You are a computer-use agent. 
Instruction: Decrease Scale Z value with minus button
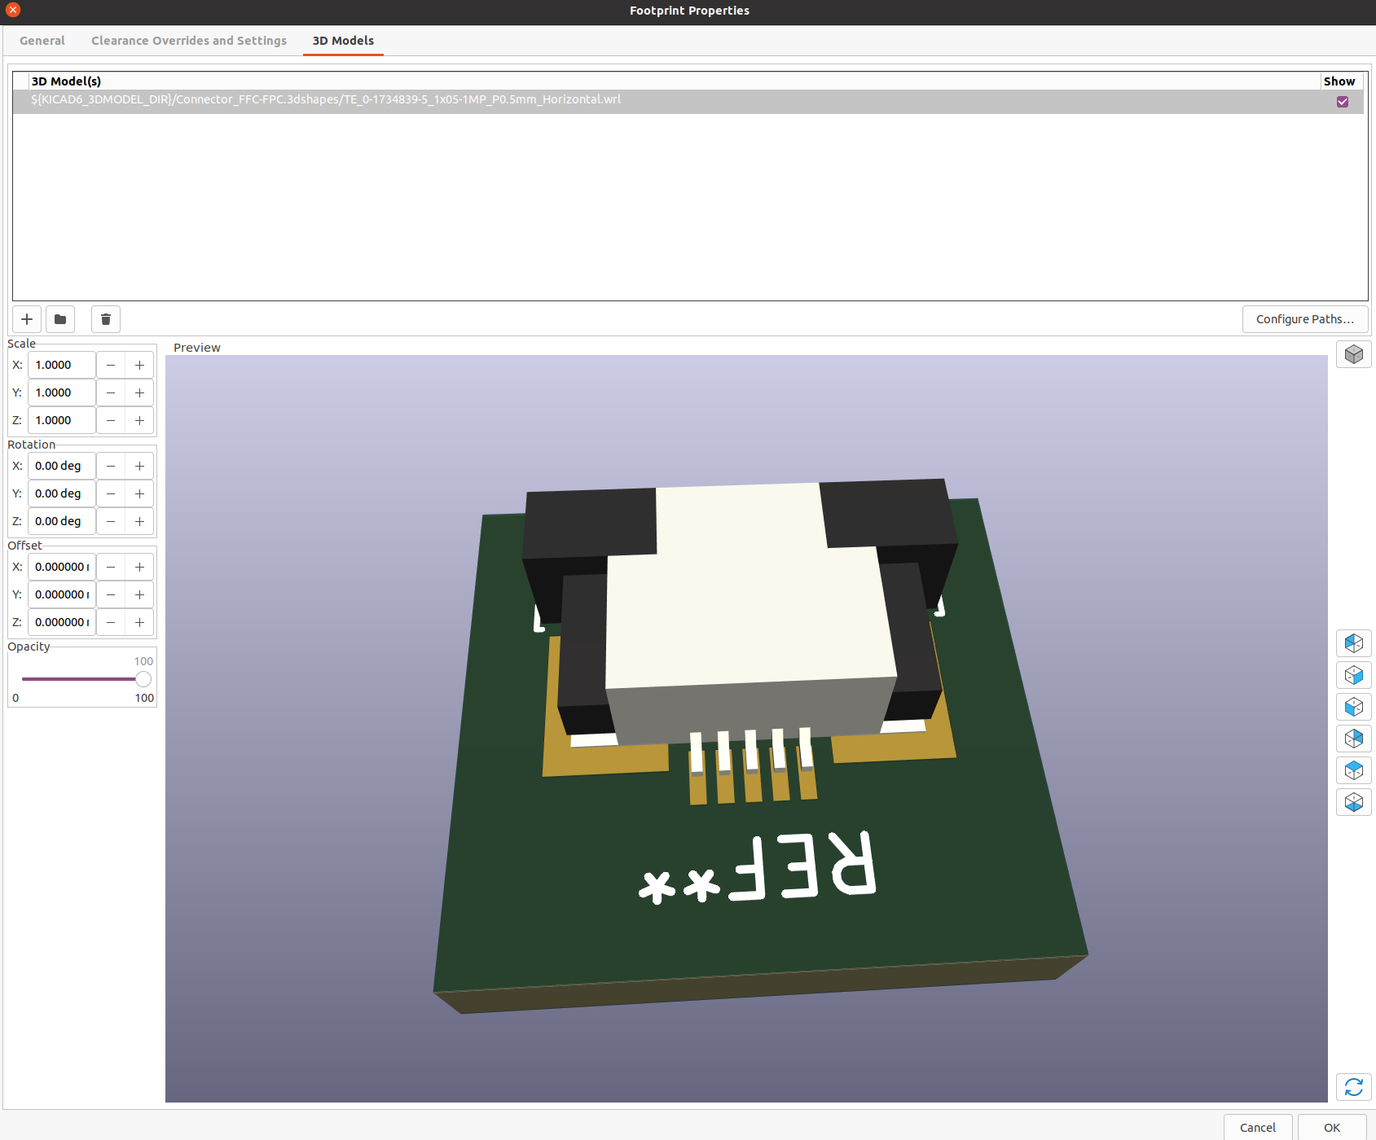111,421
